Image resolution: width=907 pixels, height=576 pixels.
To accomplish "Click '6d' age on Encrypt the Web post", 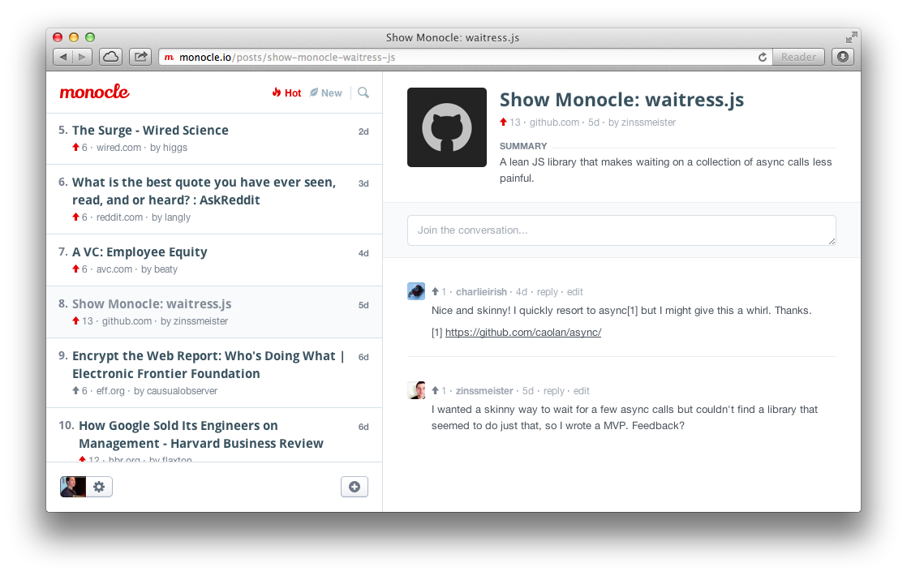I will pos(363,357).
